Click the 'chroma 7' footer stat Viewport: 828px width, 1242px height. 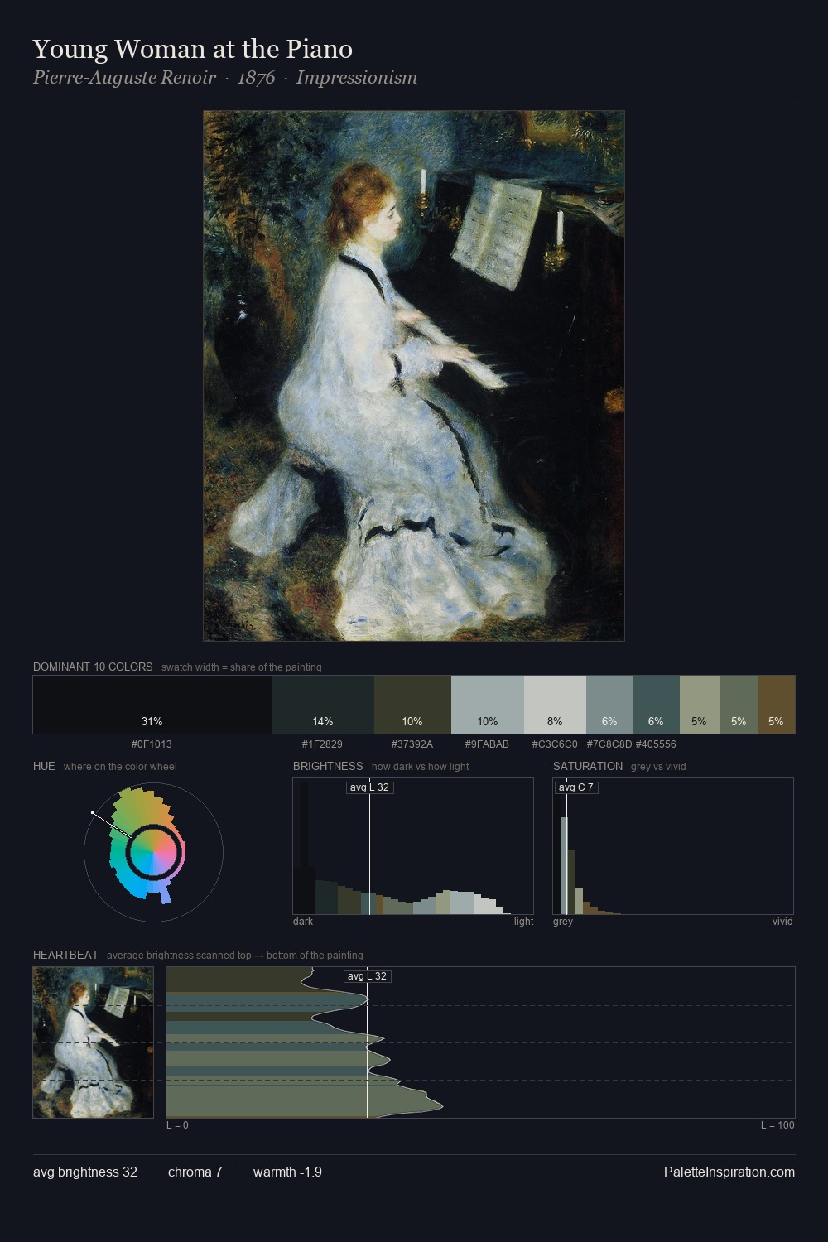[x=195, y=1172]
